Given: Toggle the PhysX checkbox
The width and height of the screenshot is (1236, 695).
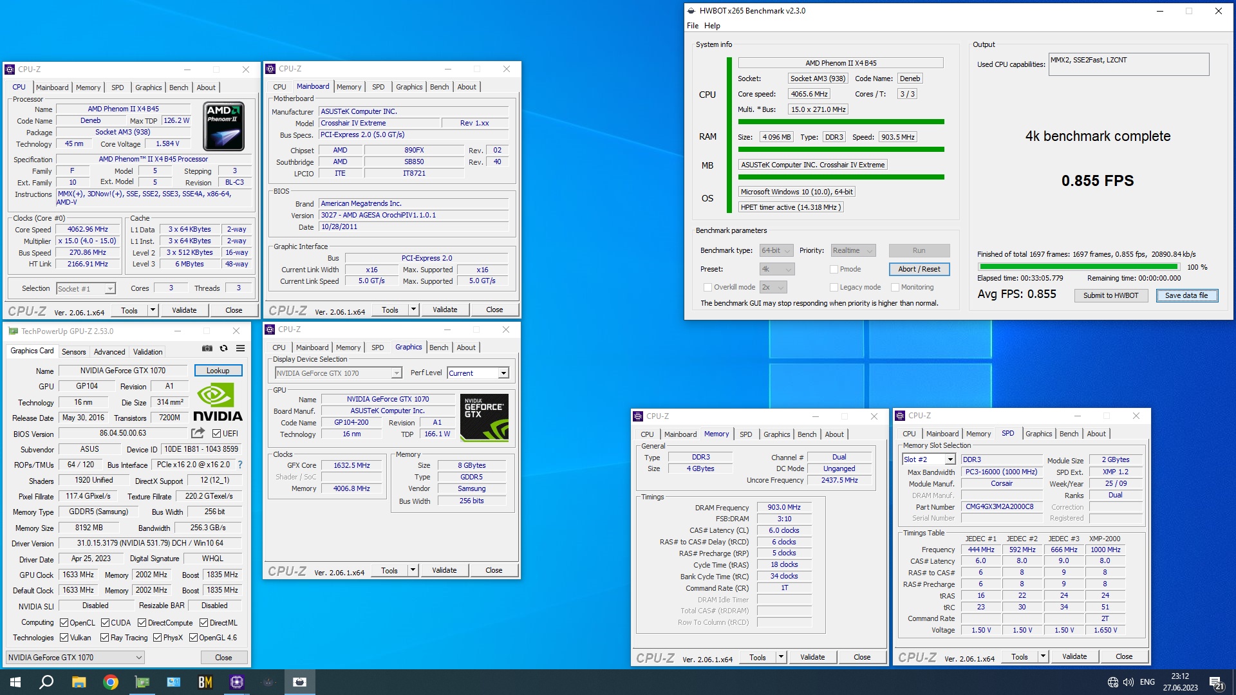Looking at the screenshot, I should [157, 638].
